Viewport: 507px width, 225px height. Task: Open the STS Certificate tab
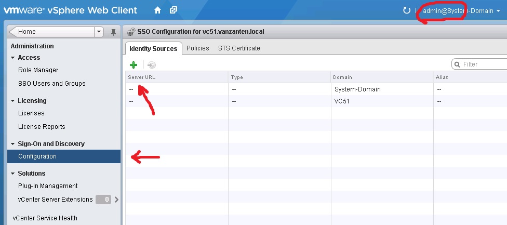(239, 48)
